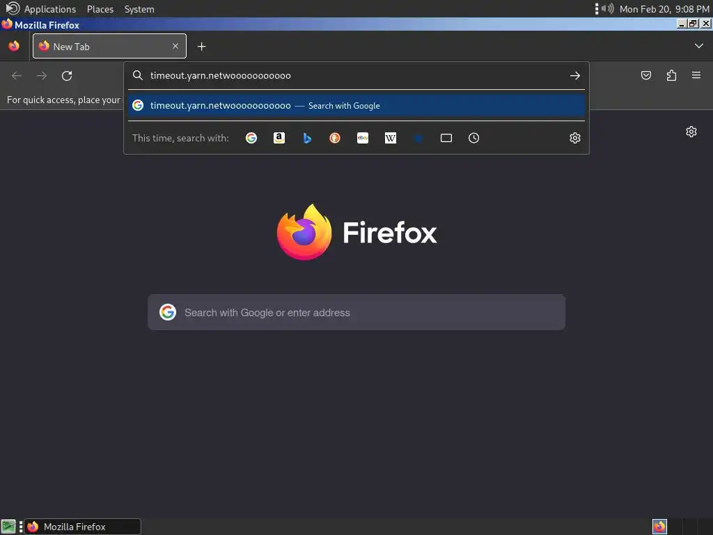The image size is (713, 535).
Task: Open the clock showing Mon Feb 20
Action: [664, 9]
